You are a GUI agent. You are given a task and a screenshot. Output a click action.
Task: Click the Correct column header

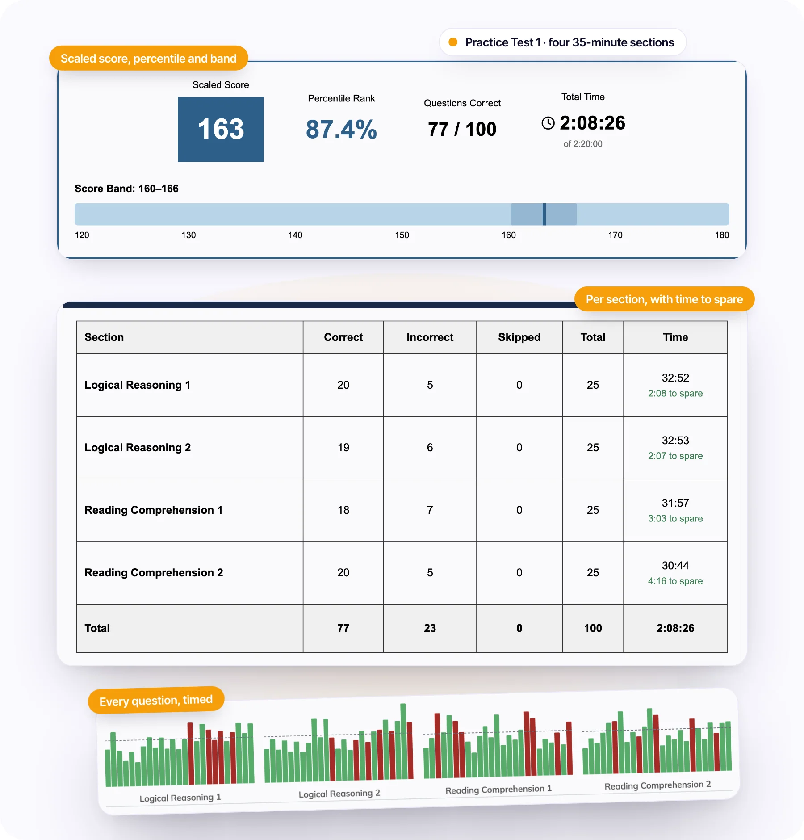[x=343, y=337]
